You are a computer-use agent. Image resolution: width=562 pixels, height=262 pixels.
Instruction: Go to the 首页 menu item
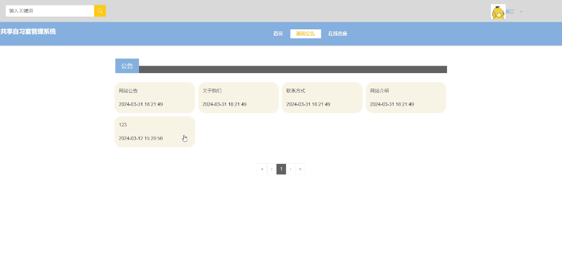278,34
